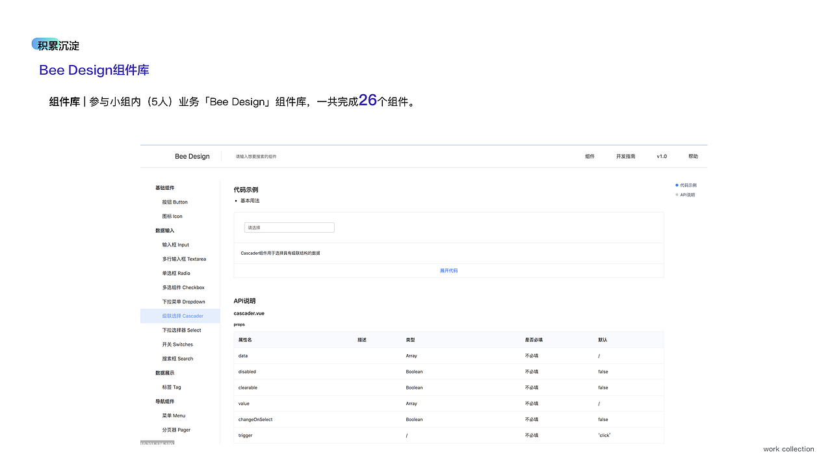Select 图标 Icon in sidebar
Screen dimensions: 832x468
click(172, 216)
